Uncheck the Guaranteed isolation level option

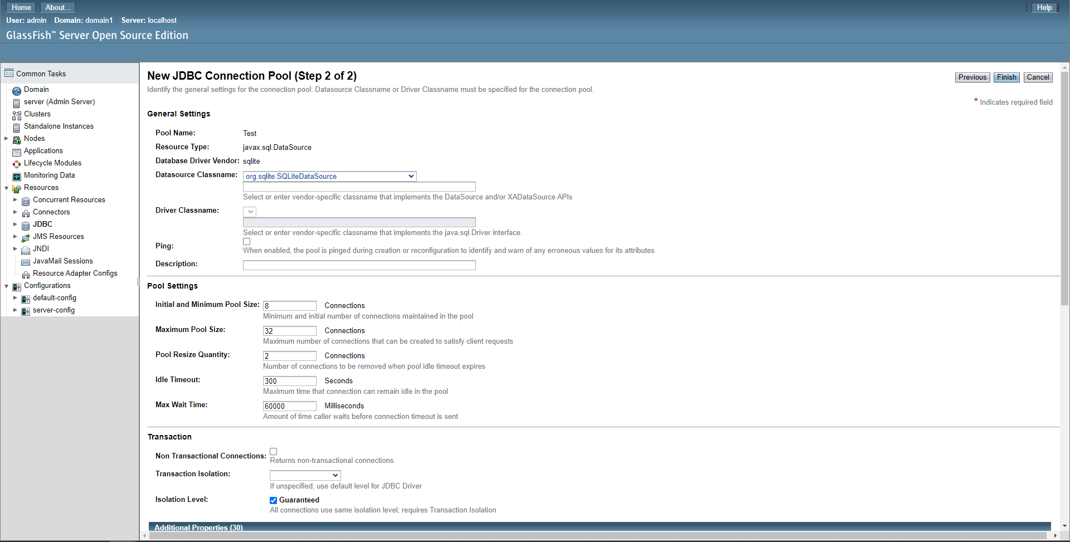273,500
